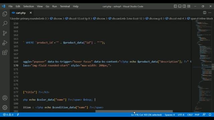Screen dimensions: 214x120
Task: Click the status bar port/debug icon
Action: (x=18, y=115)
